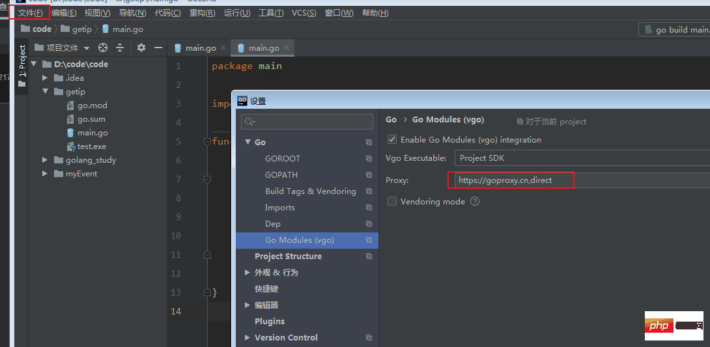Expand the .idea folder
The width and height of the screenshot is (710, 347).
pyautogui.click(x=45, y=78)
